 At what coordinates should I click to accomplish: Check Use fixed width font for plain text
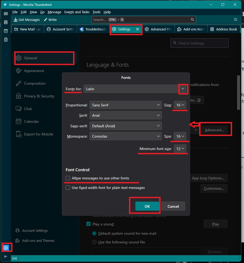(68, 188)
